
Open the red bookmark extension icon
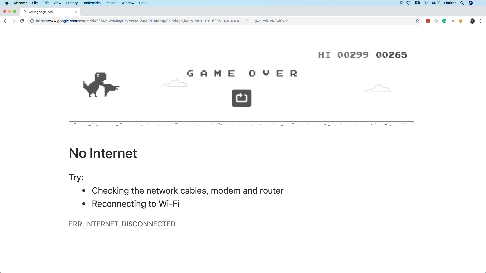(428, 21)
